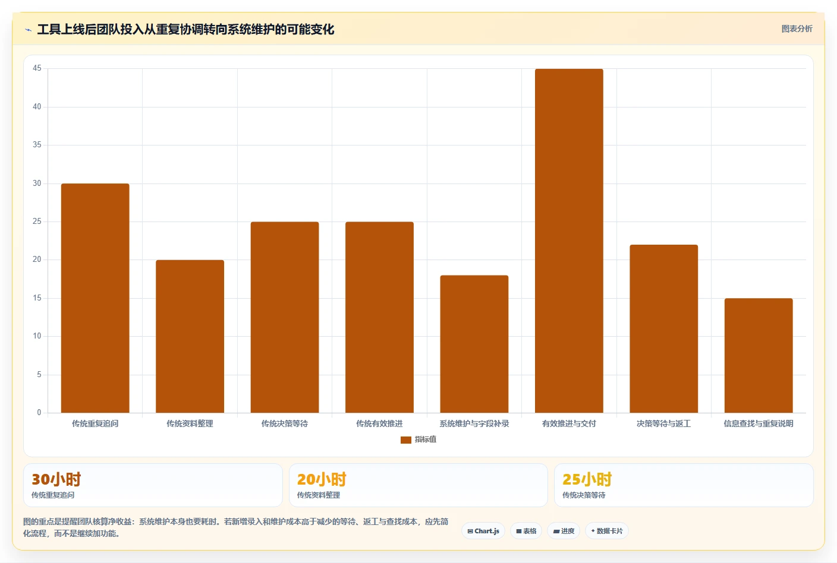
Task: Open the 图表分析 label in header
Action: pos(797,29)
